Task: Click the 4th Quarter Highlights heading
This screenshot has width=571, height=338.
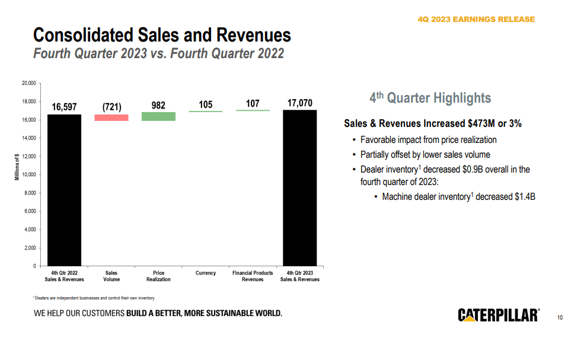Action: tap(430, 98)
